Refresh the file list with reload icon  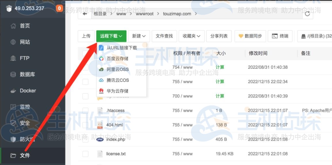pyautogui.click(x=308, y=14)
